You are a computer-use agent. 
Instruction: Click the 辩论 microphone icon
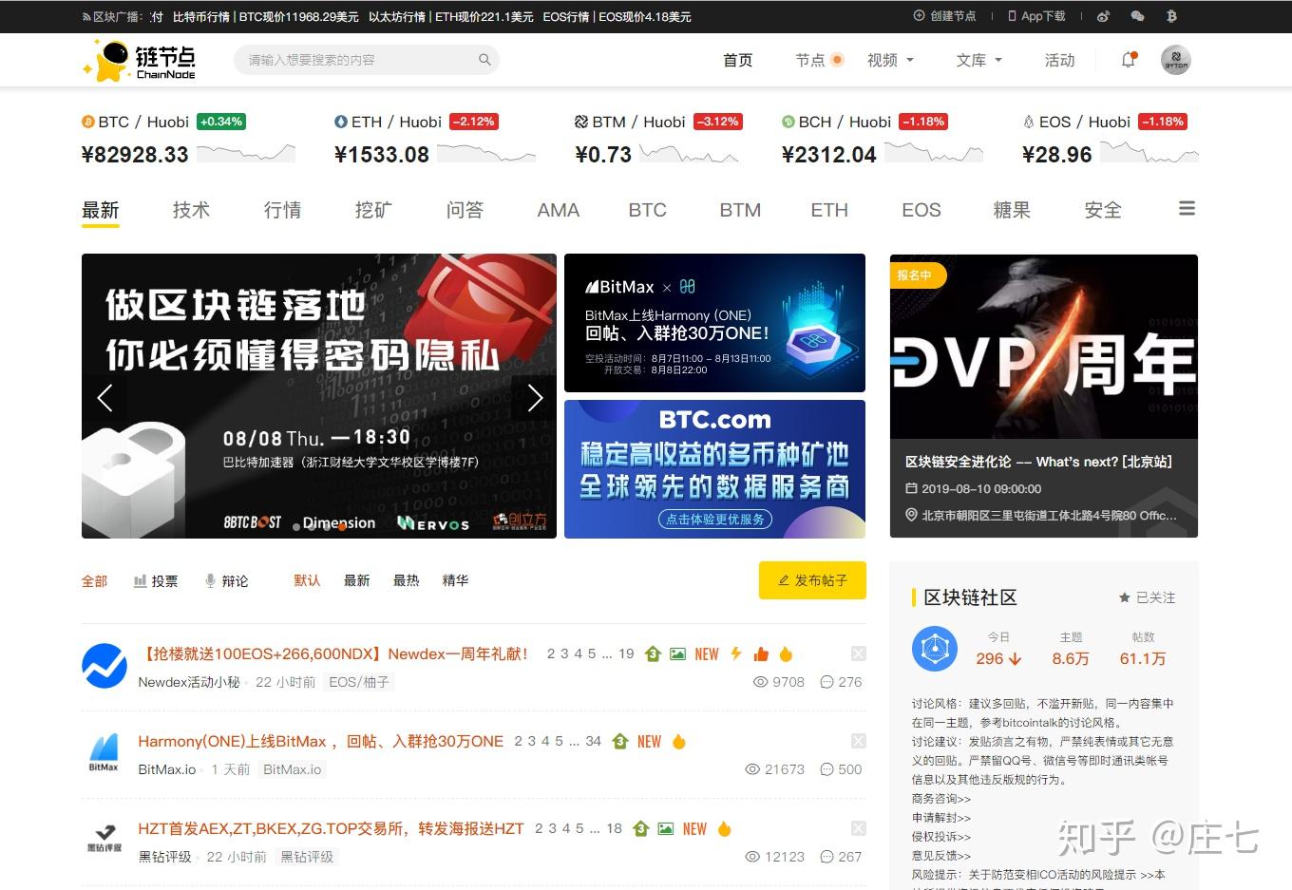point(209,580)
